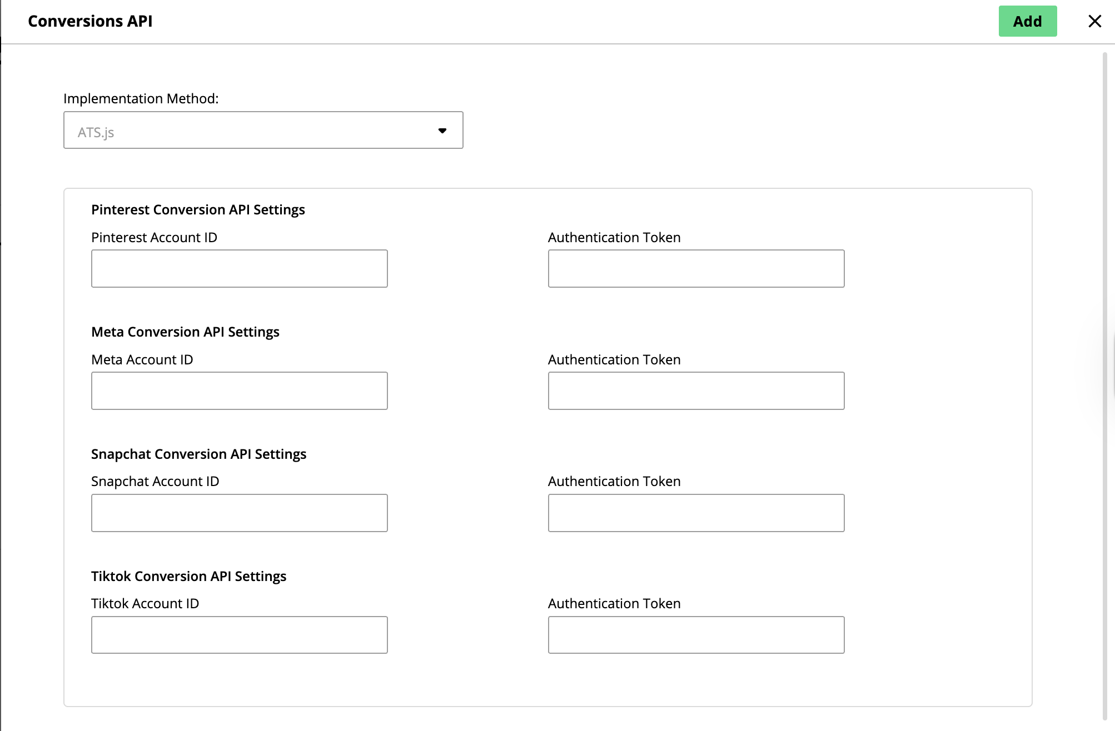Viewport: 1115px width, 731px height.
Task: Click the Meta Conversion API Settings heading
Action: coord(185,332)
